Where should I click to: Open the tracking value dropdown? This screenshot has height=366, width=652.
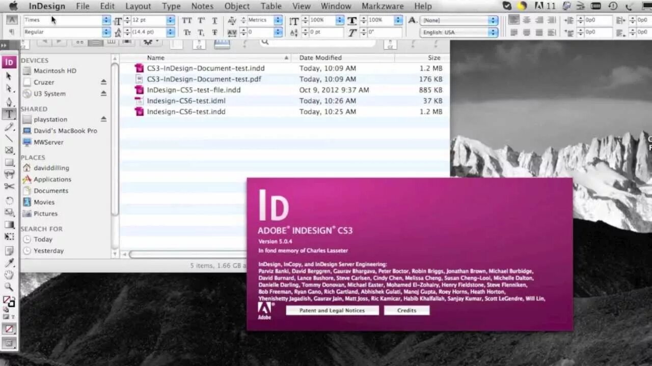(278, 32)
